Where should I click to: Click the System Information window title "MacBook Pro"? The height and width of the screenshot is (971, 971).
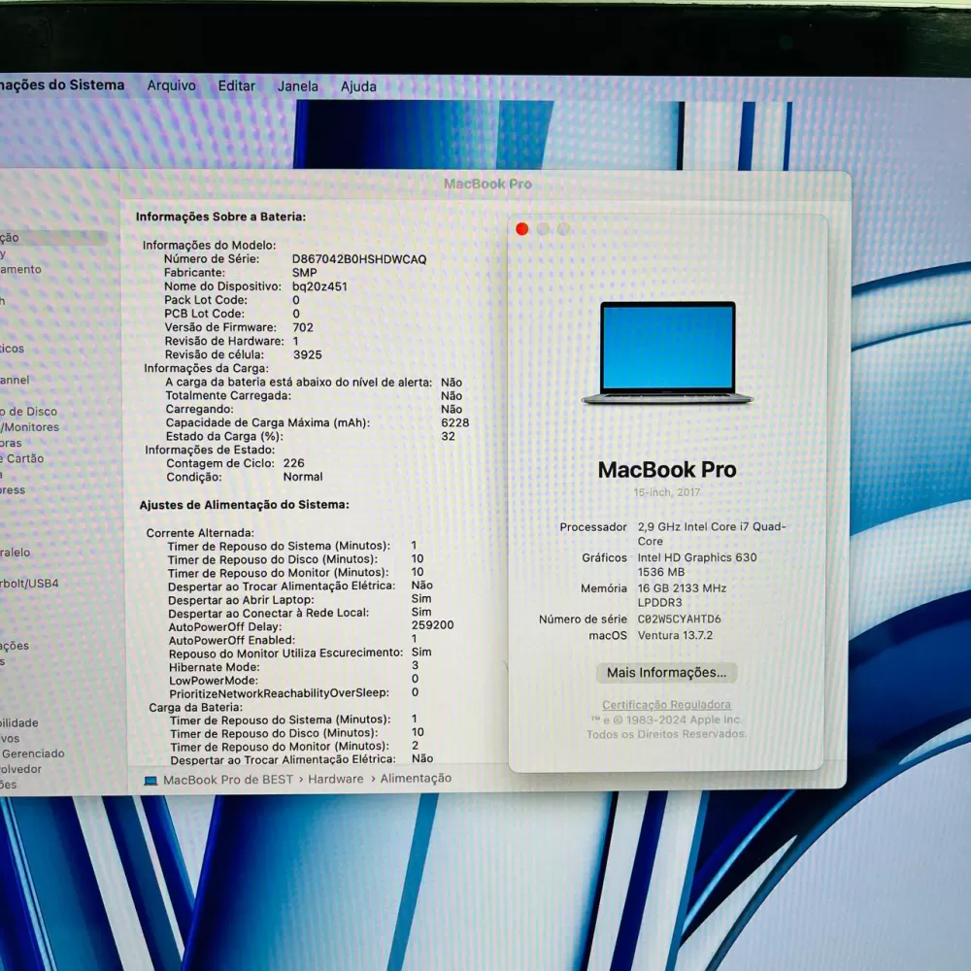488,184
